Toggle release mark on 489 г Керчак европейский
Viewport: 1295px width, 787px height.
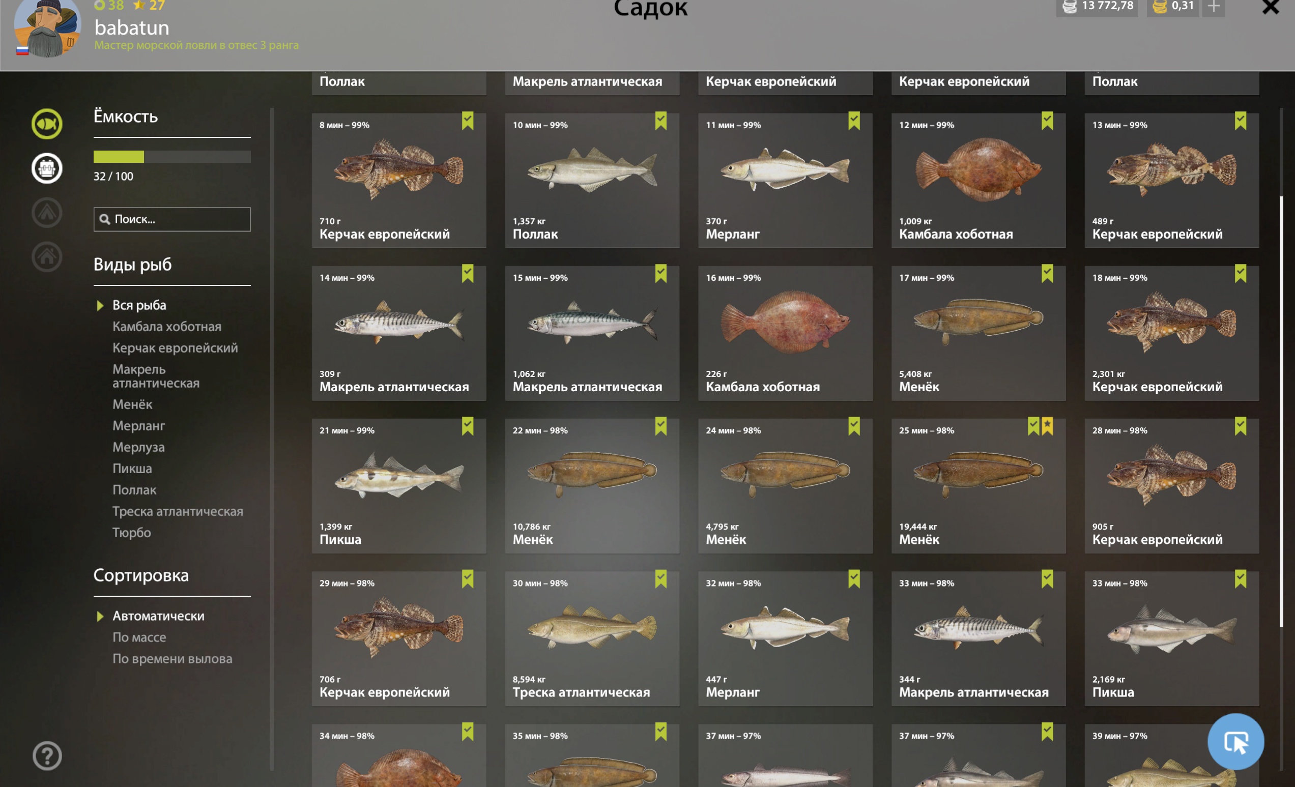(x=1241, y=121)
